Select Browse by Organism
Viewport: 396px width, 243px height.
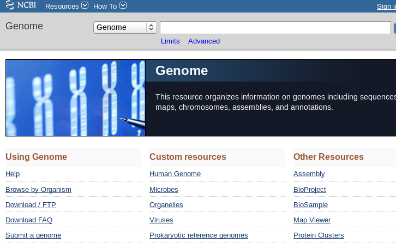click(38, 190)
